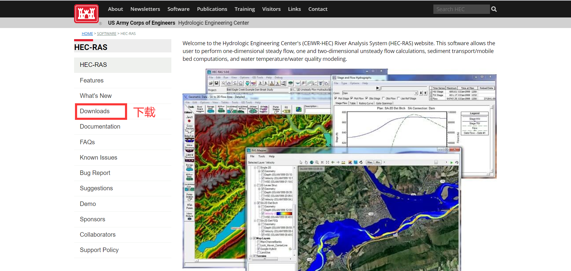Open the Features sidebar page
Viewport: 571px width, 271px height.
tap(123, 80)
